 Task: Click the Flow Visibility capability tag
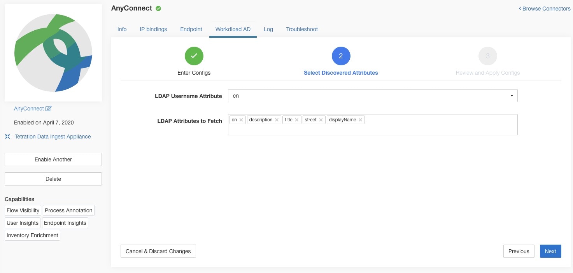23,210
